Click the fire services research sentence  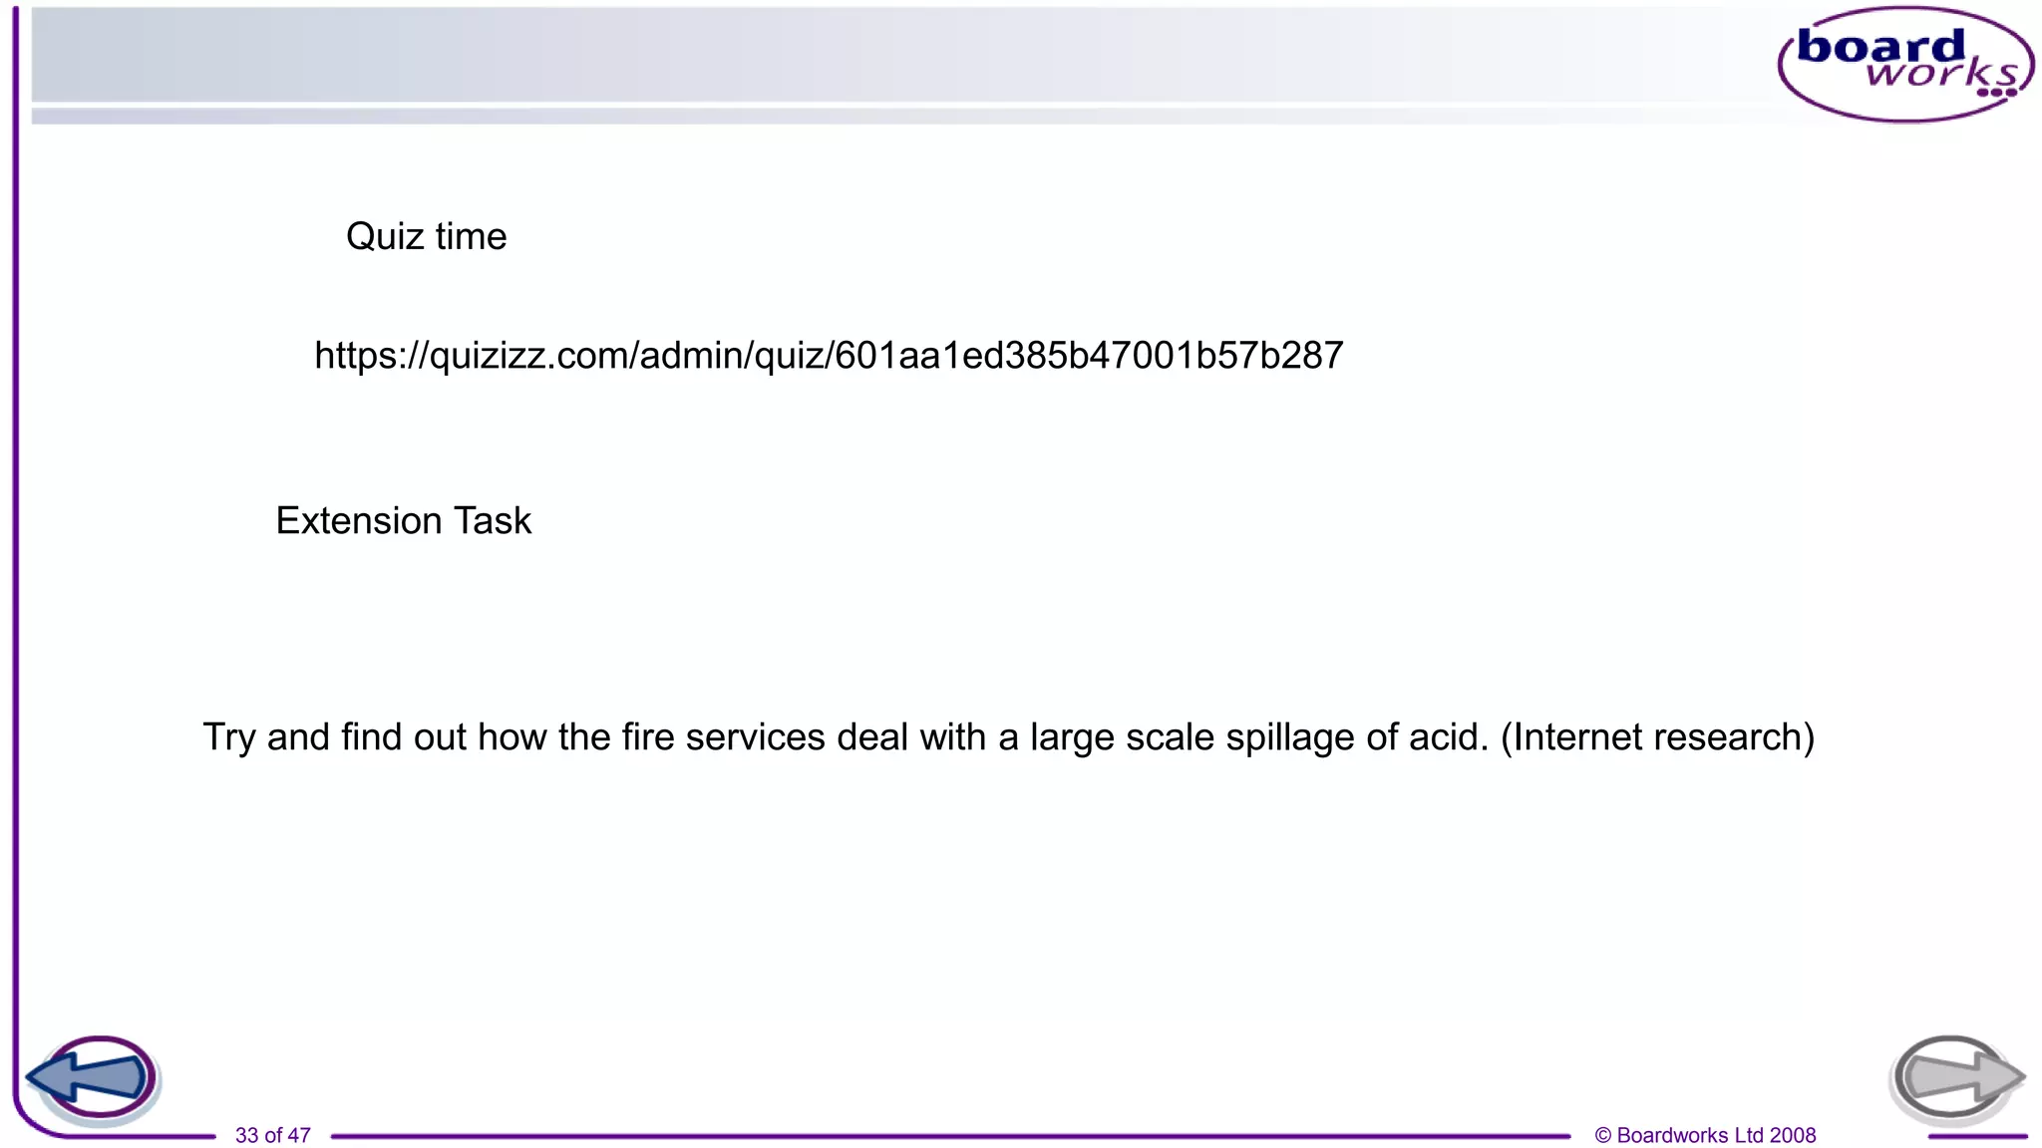click(1008, 737)
